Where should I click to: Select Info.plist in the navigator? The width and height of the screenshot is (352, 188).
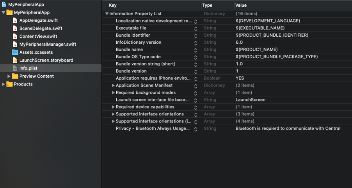(x=28, y=68)
